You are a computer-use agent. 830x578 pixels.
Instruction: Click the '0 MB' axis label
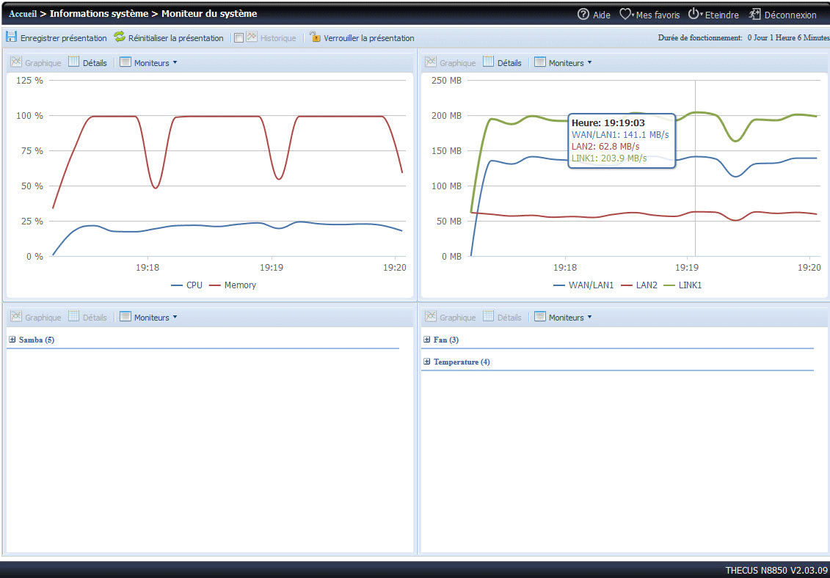click(451, 257)
